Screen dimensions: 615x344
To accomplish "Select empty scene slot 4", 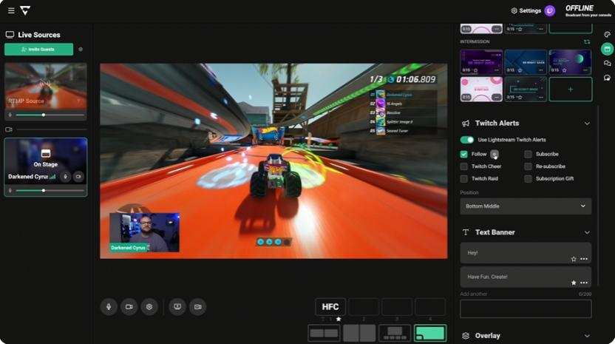I will click(430, 307).
